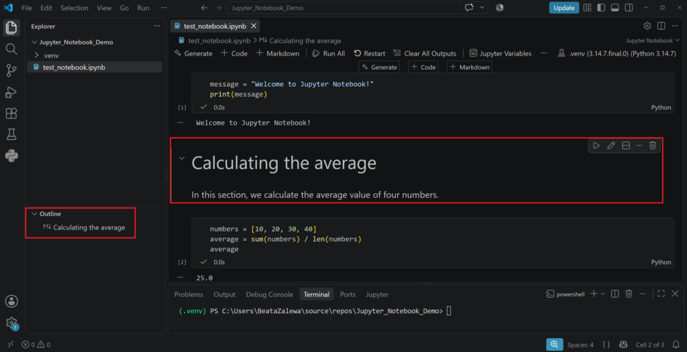Open the Extensions view
The image size is (687, 352).
point(11,113)
